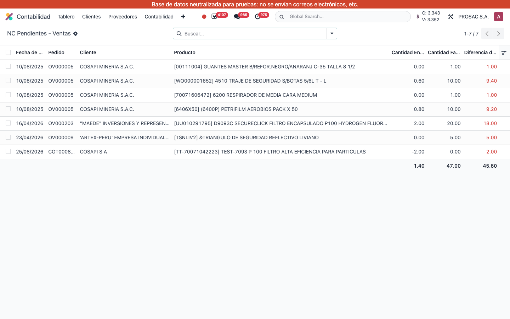Screen dimensions: 510x319
Task: Click gear icon next to NC Pendientes - Ventas
Action: (75, 34)
